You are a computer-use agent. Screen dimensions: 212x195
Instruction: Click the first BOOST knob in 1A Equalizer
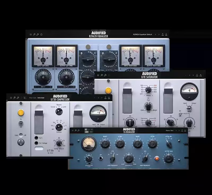point(105,144)
